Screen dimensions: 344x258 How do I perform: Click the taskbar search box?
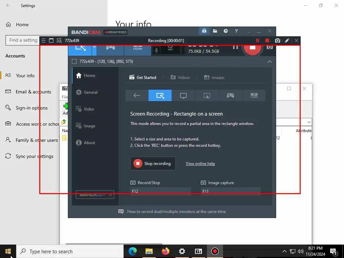70,251
